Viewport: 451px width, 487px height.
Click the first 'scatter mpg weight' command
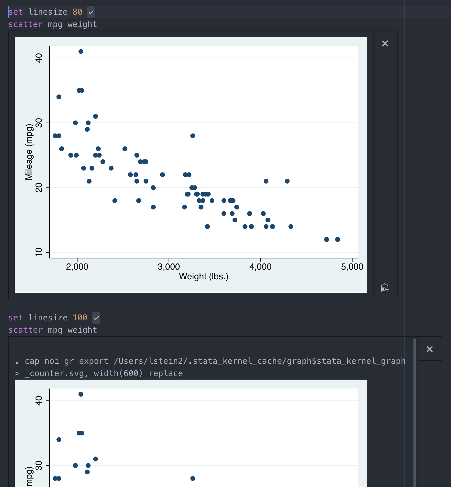(53, 24)
